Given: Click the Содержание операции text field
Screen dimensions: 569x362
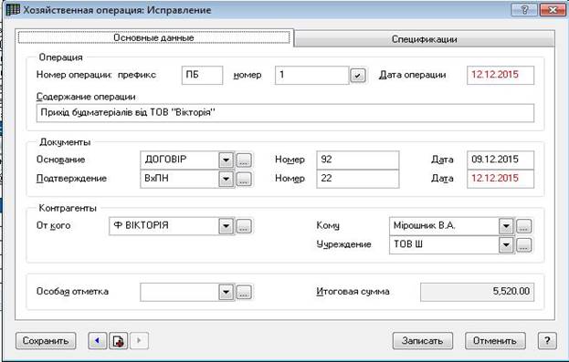Looking at the screenshot, I should [285, 113].
